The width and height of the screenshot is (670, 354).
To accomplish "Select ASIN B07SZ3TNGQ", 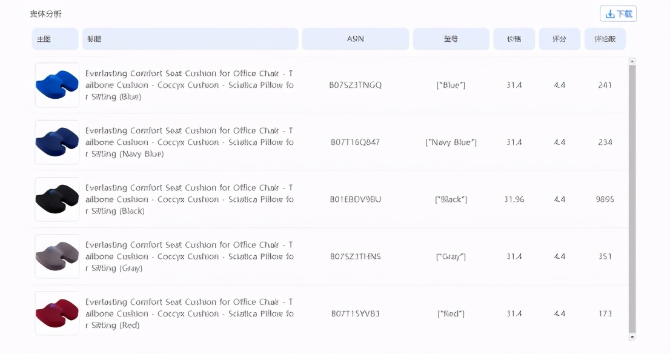I will 356,85.
